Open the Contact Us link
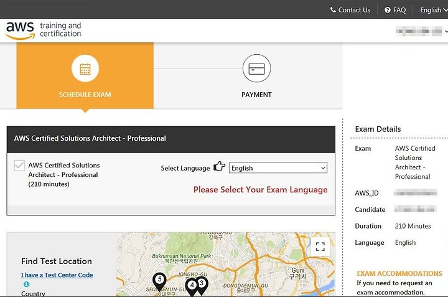 click(354, 10)
